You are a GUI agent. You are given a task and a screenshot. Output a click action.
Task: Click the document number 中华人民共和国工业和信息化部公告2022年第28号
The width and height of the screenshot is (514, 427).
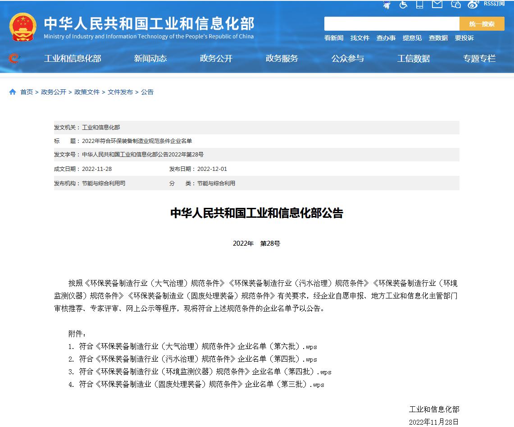[x=143, y=154]
